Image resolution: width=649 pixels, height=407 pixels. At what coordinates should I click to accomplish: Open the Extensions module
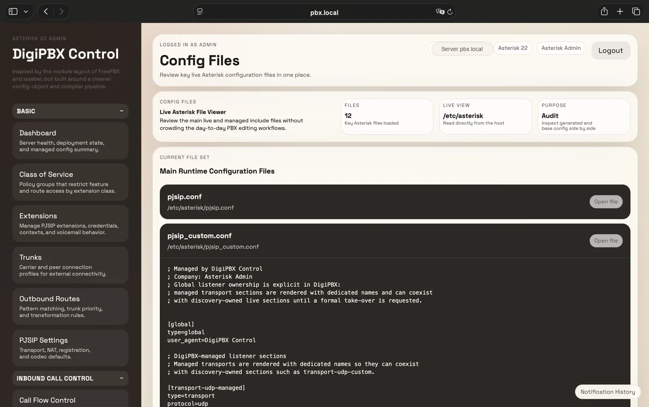click(x=70, y=224)
